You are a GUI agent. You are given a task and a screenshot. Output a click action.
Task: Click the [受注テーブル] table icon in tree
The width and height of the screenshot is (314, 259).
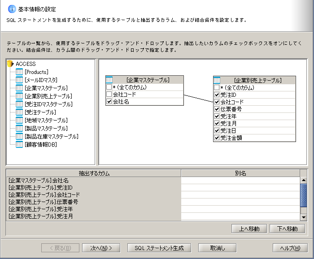19,112
